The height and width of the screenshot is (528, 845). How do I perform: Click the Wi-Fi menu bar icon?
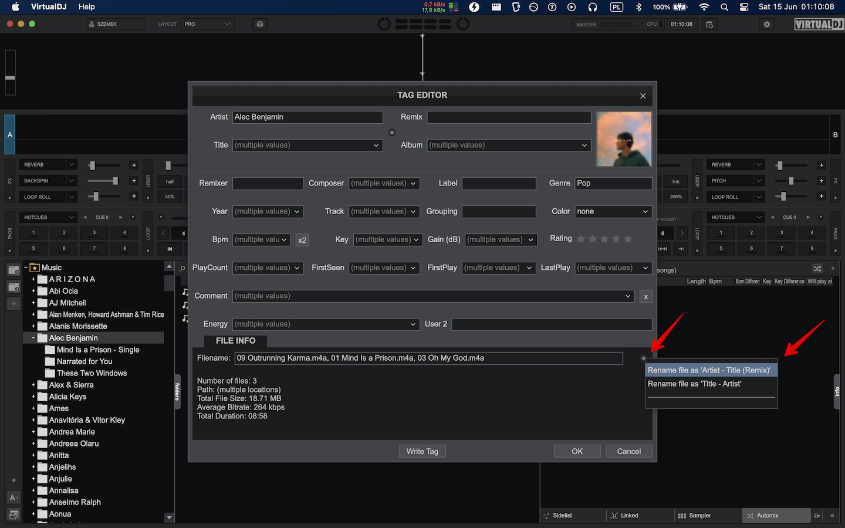704,7
